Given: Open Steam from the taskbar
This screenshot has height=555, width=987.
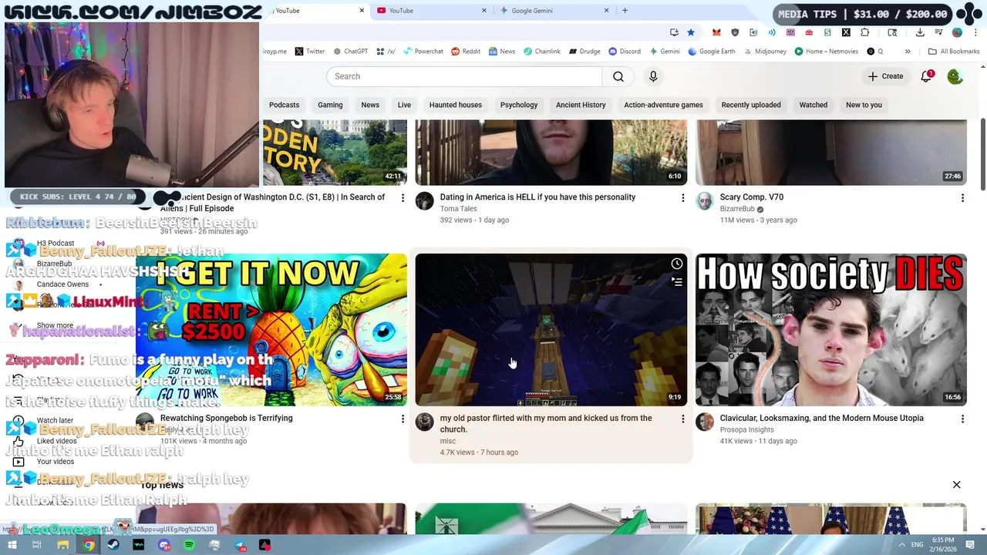Looking at the screenshot, I should tap(113, 545).
